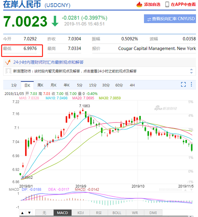This screenshot has width=198, height=217.
Task: Click the current price 7.0023
Action: [x=25, y=21]
